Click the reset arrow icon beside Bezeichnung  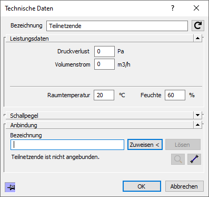[x=198, y=26]
